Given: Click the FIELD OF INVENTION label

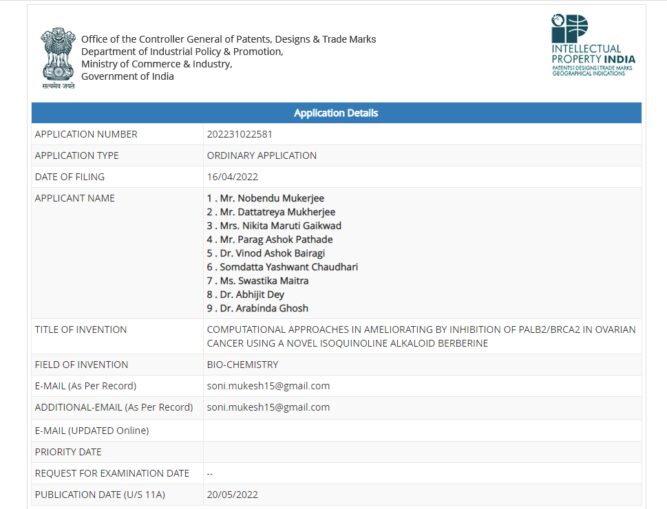Looking at the screenshot, I should click(x=82, y=365).
